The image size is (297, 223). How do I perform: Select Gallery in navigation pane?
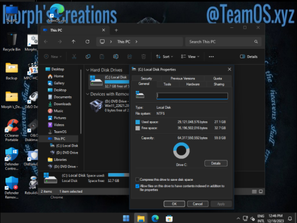click(59, 83)
